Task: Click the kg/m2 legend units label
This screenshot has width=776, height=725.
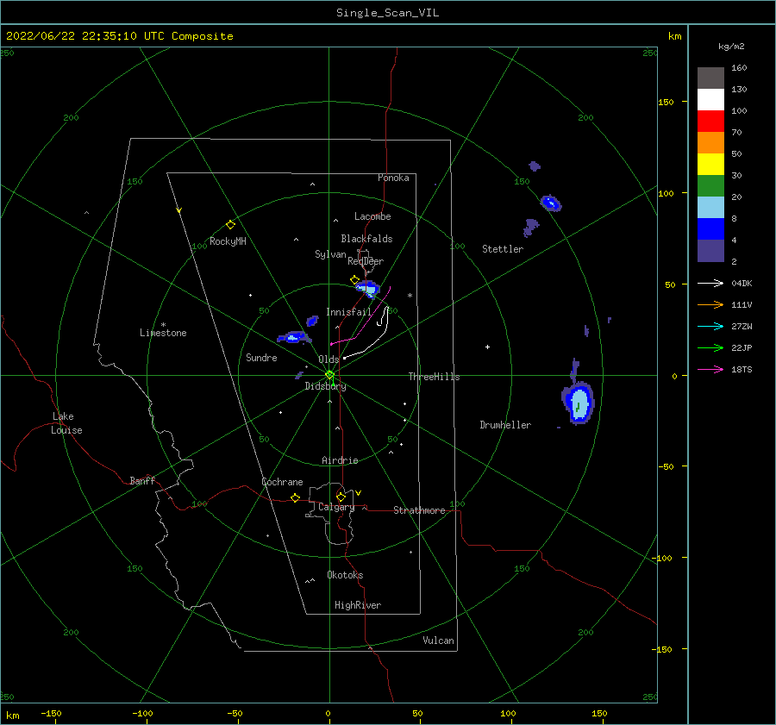Action: click(731, 47)
